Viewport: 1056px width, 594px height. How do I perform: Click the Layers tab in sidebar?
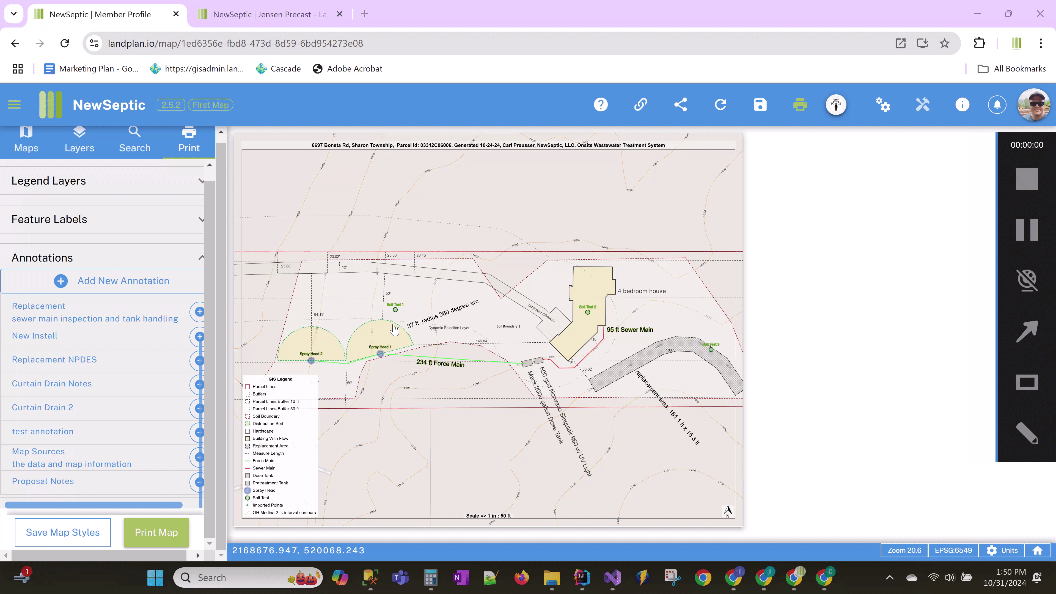[79, 139]
